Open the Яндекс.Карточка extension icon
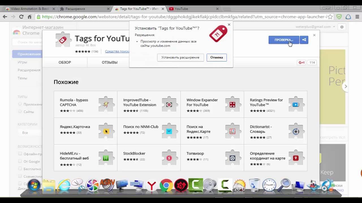 pos(106,131)
